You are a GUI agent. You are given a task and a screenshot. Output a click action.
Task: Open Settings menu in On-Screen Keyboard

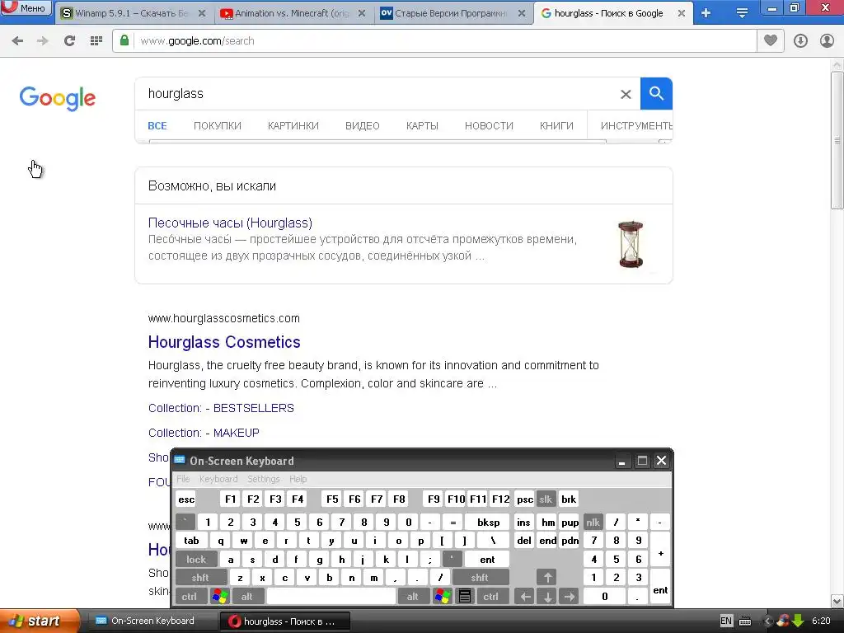[264, 479]
